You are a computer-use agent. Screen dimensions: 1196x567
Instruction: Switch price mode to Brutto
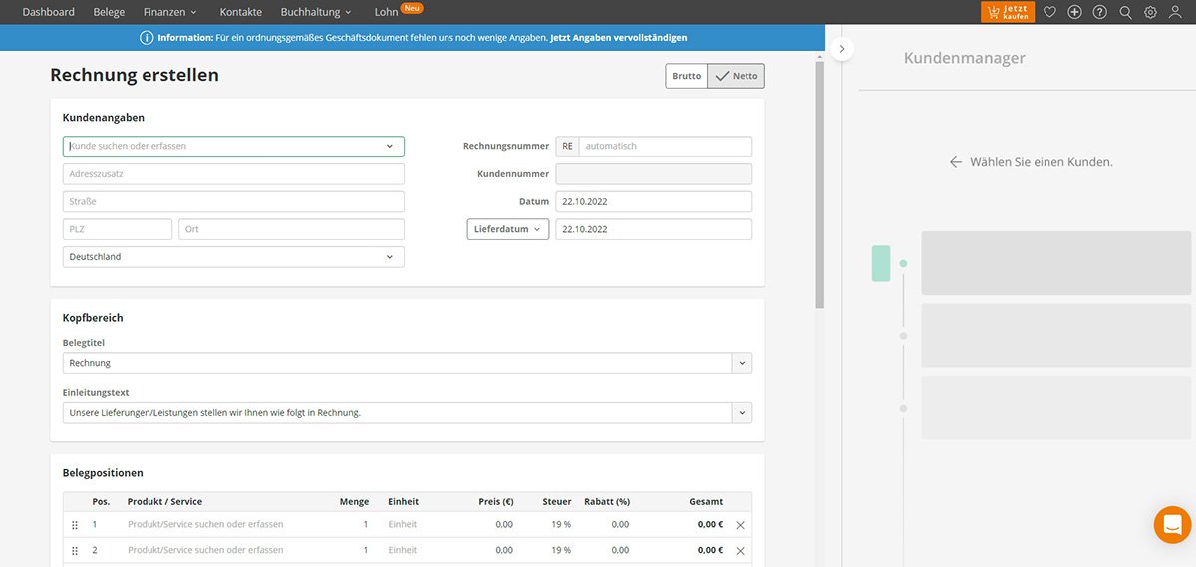click(686, 76)
